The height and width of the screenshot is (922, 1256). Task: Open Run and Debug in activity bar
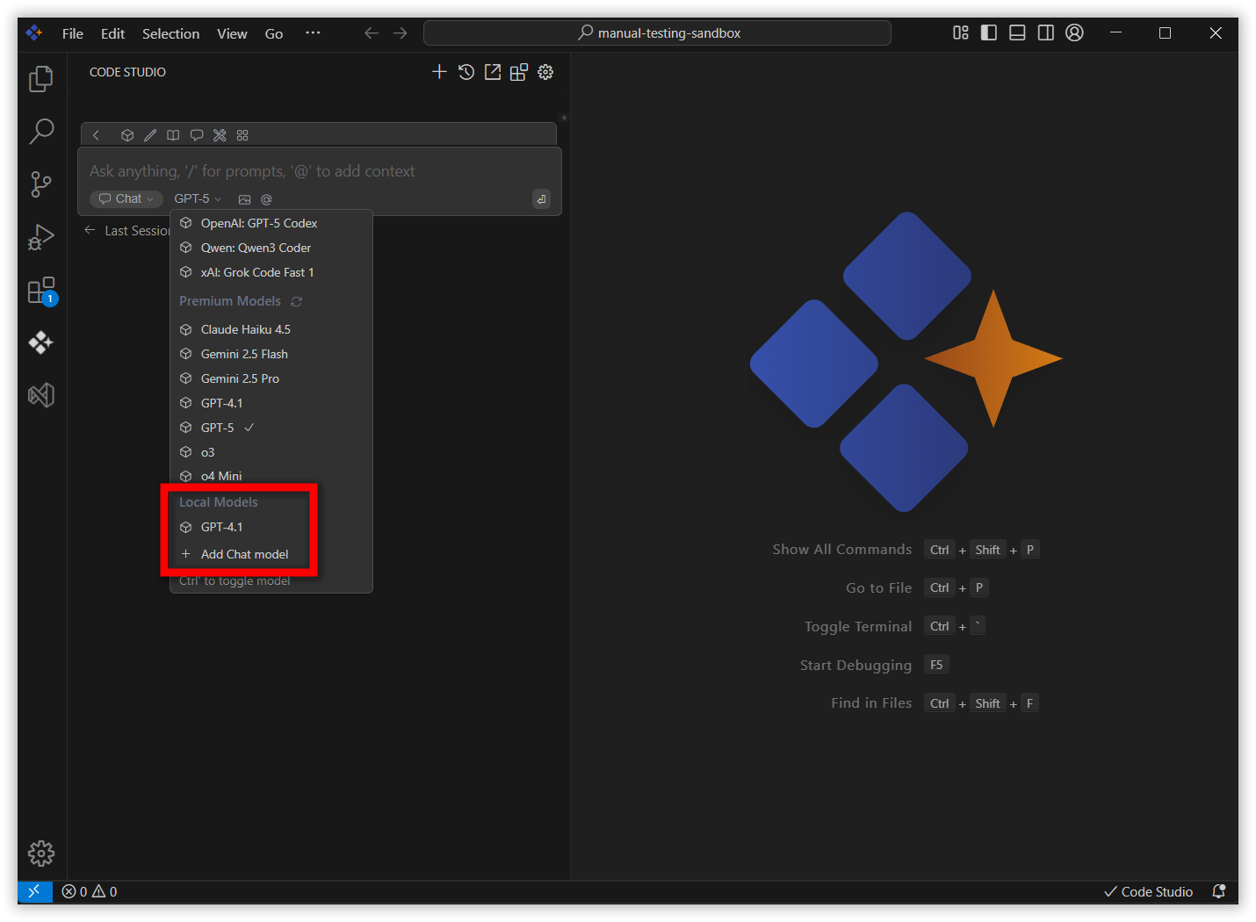click(x=41, y=237)
